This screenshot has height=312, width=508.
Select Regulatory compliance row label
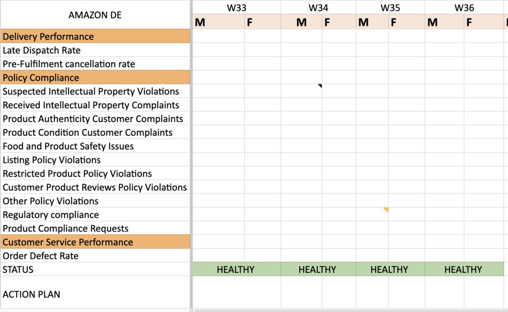(x=95, y=215)
